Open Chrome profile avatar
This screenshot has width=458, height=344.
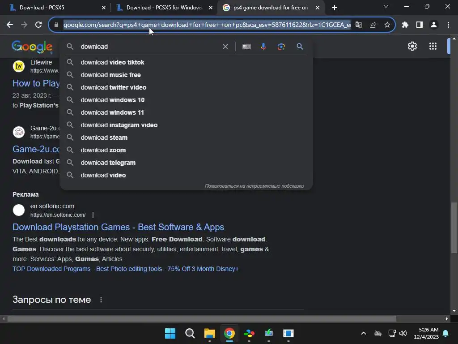434,25
